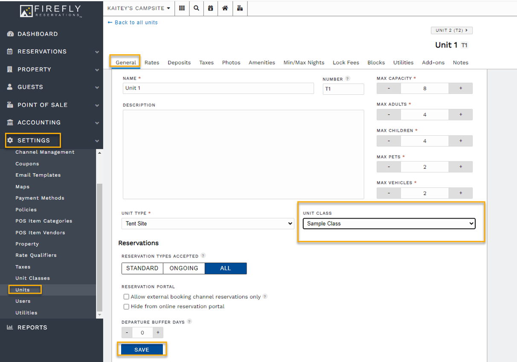
Task: Decrease Max Pets with minus button
Action: pos(389,167)
